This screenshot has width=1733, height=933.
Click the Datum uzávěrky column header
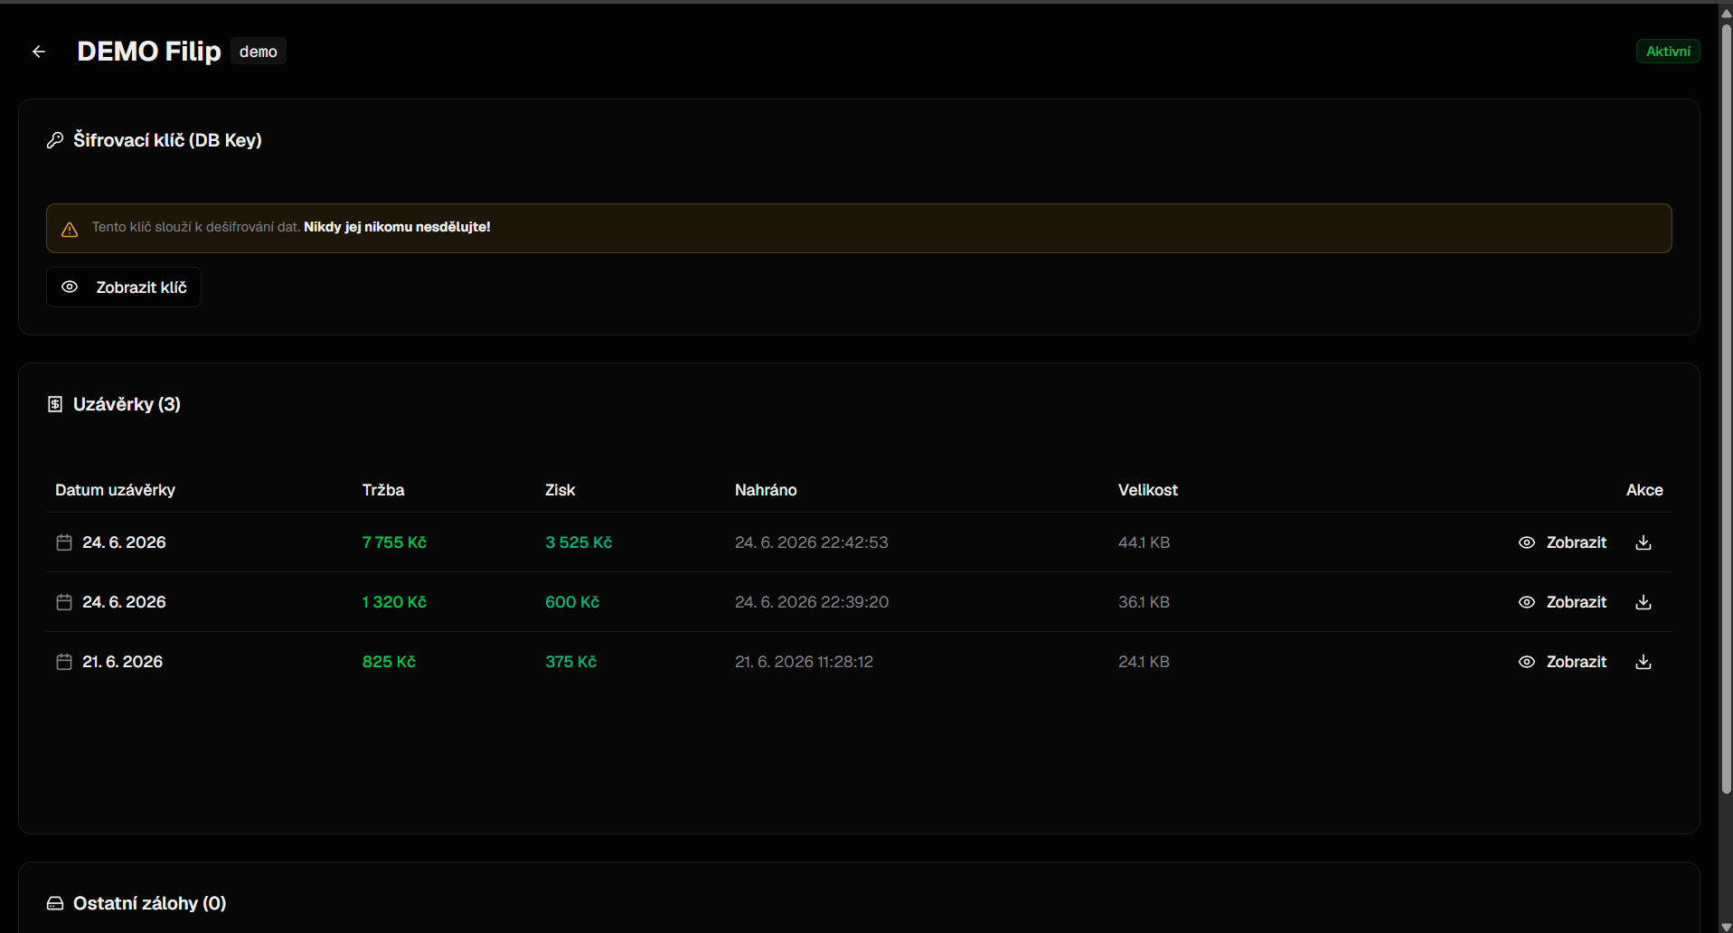(115, 490)
